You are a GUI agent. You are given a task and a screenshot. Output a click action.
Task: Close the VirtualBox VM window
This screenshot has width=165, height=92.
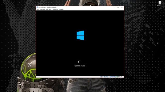tap(122, 7)
